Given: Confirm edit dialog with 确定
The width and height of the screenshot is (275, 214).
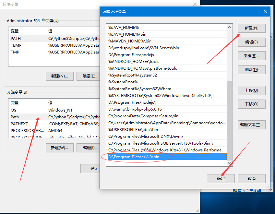Looking at the screenshot, I should pyautogui.click(x=221, y=179).
